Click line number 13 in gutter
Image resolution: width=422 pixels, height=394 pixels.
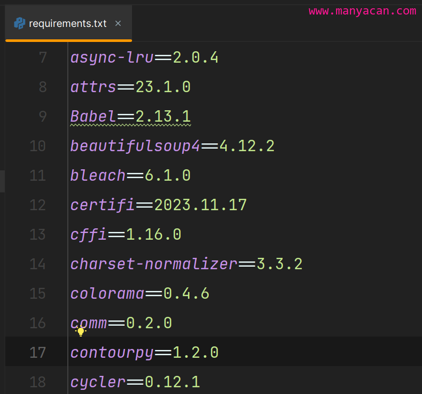pyautogui.click(x=38, y=234)
